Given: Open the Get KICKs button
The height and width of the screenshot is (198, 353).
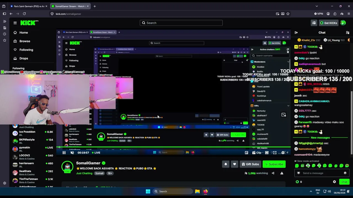Looking at the screenshot, I should click(x=328, y=23).
